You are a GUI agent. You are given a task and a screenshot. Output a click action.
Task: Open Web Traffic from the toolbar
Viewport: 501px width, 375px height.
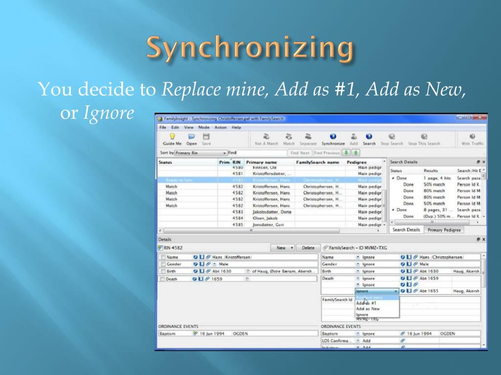point(472,137)
